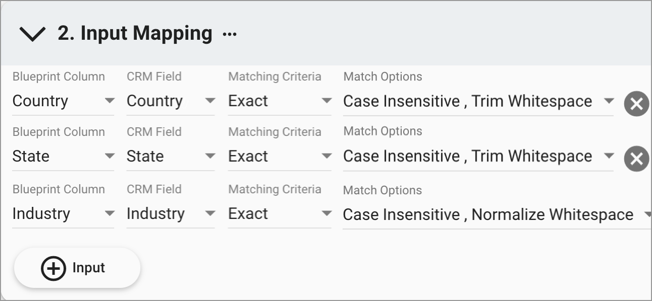
Task: Open Country Blueprint Column dropdown
Action: (63, 101)
